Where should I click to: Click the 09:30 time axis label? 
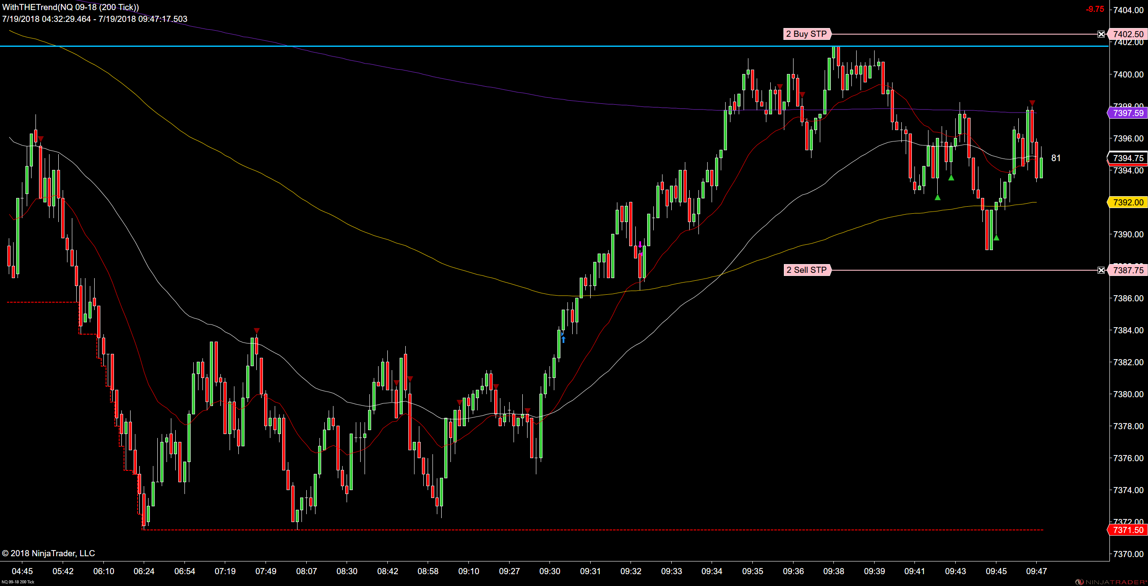click(x=550, y=571)
